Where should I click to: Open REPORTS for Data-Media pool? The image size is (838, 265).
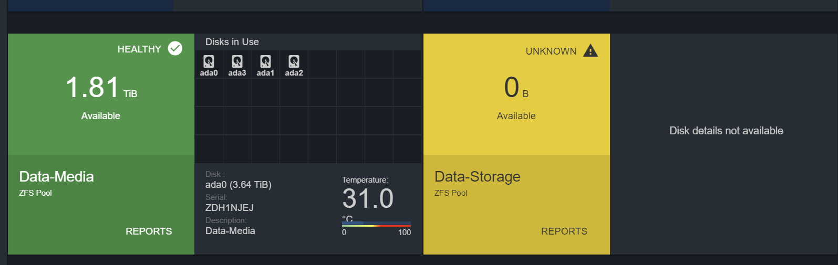149,231
